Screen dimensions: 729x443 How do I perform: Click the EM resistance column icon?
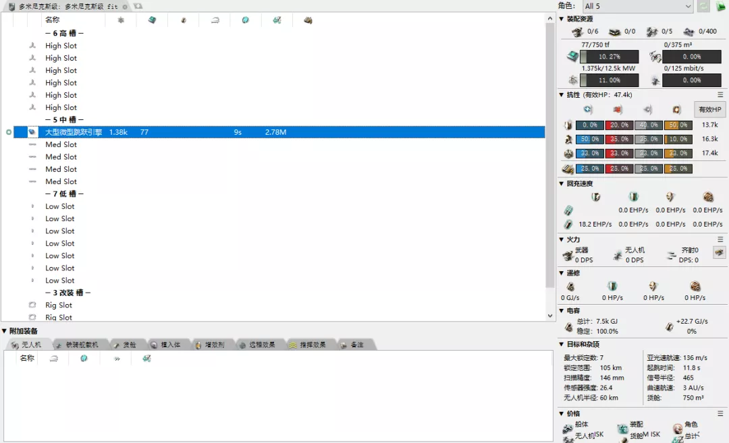tap(588, 110)
